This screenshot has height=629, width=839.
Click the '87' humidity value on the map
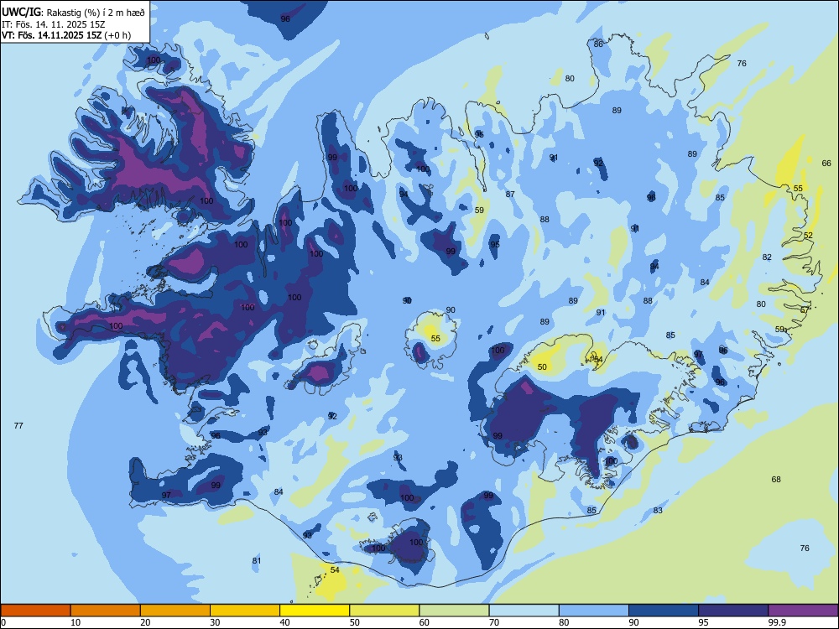(x=510, y=195)
